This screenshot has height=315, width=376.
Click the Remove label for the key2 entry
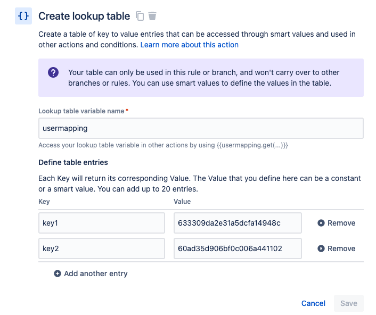[341, 248]
